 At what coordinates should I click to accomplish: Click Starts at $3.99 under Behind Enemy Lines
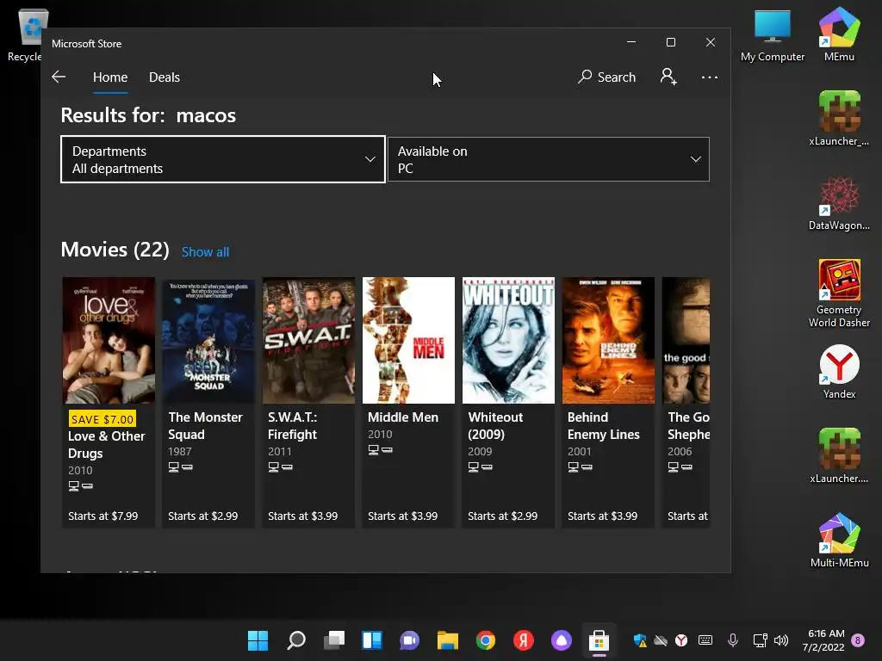click(602, 516)
